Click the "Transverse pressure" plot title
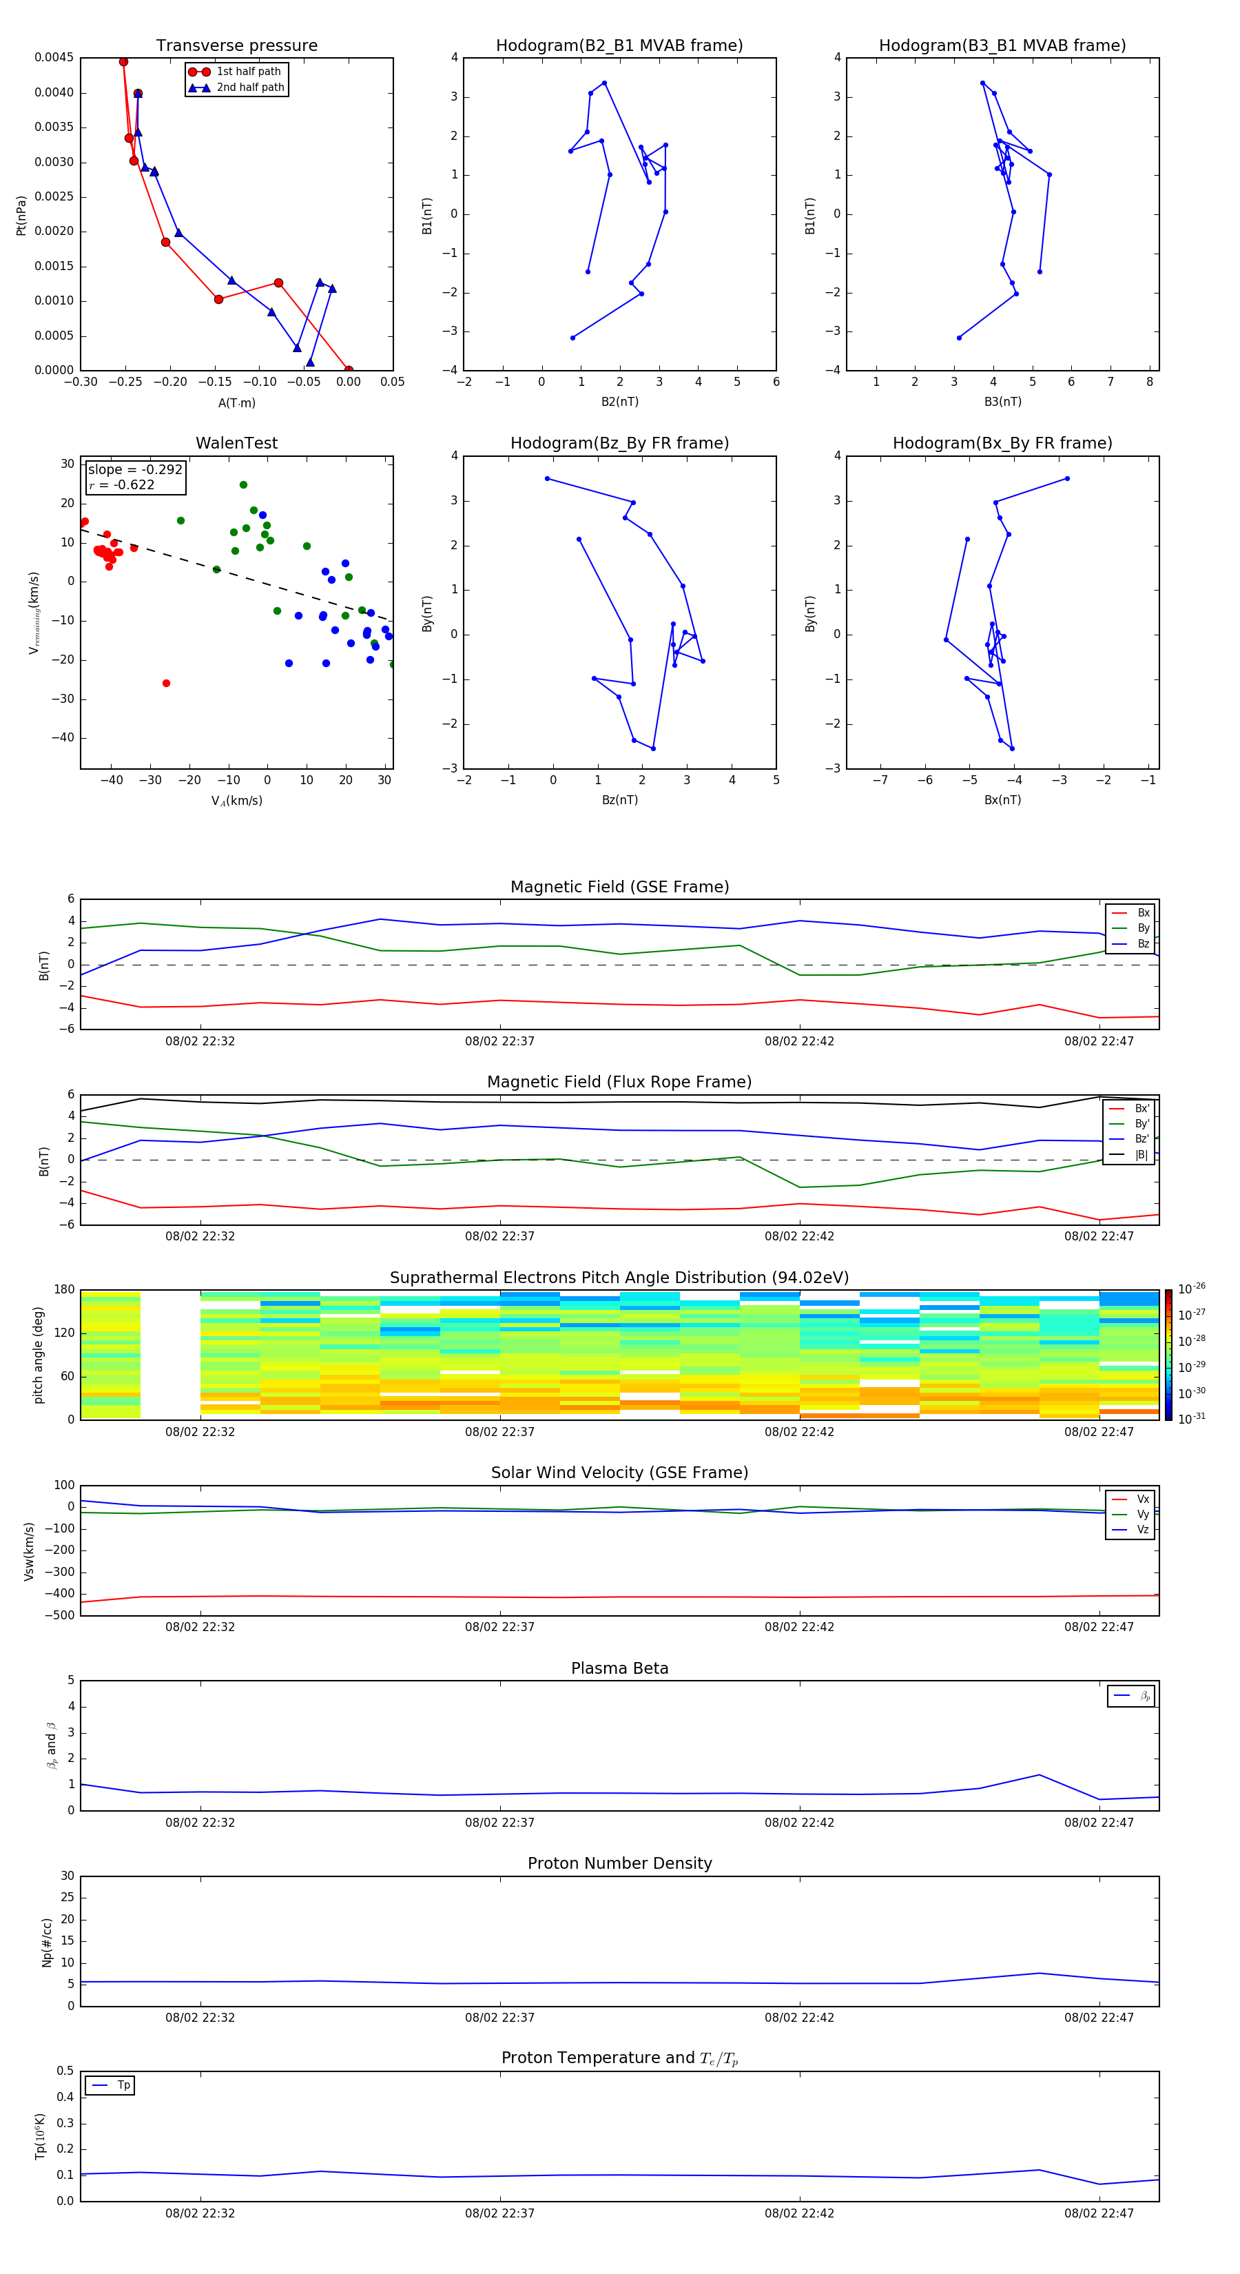The width and height of the screenshot is (1240, 2274). 236,46
